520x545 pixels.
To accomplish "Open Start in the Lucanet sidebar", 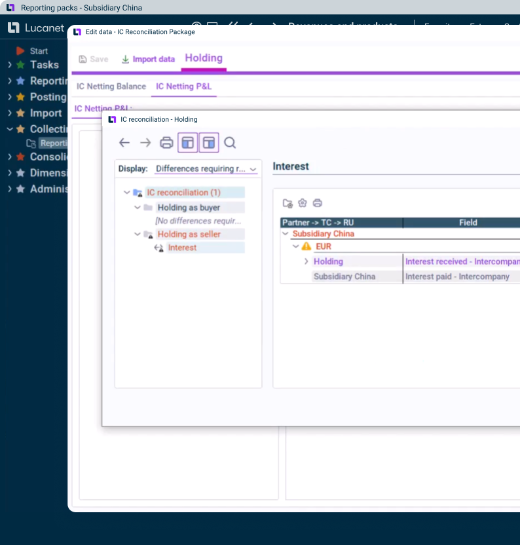I will pos(39,51).
